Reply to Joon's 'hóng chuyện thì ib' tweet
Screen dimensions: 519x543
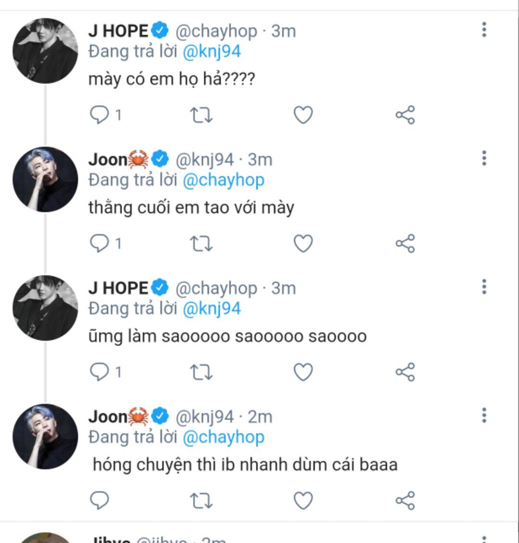[x=99, y=500]
